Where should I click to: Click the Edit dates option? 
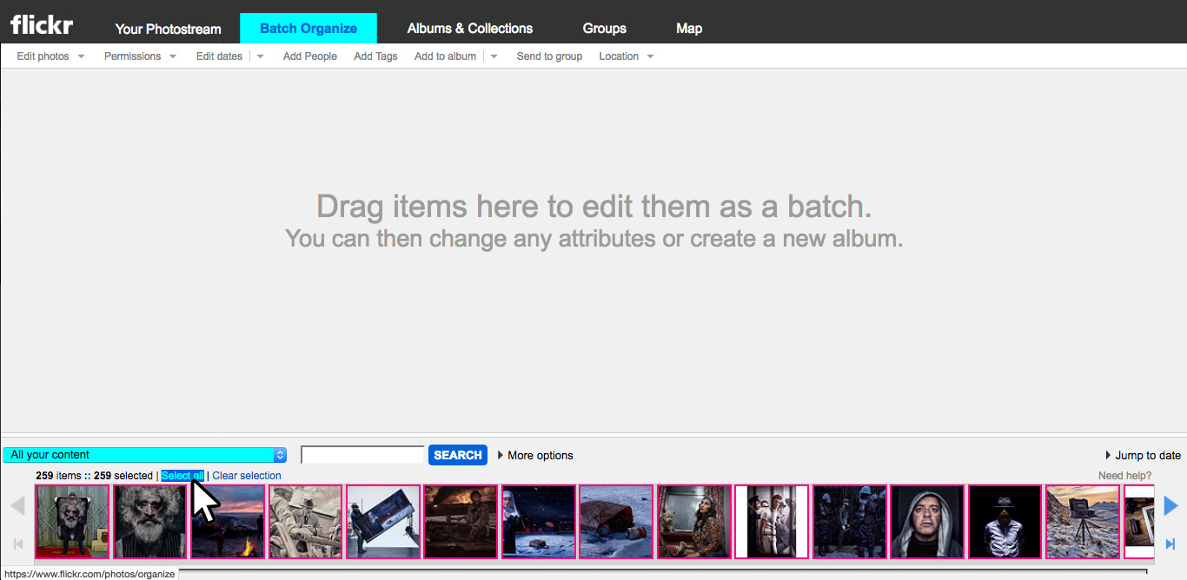(x=219, y=56)
